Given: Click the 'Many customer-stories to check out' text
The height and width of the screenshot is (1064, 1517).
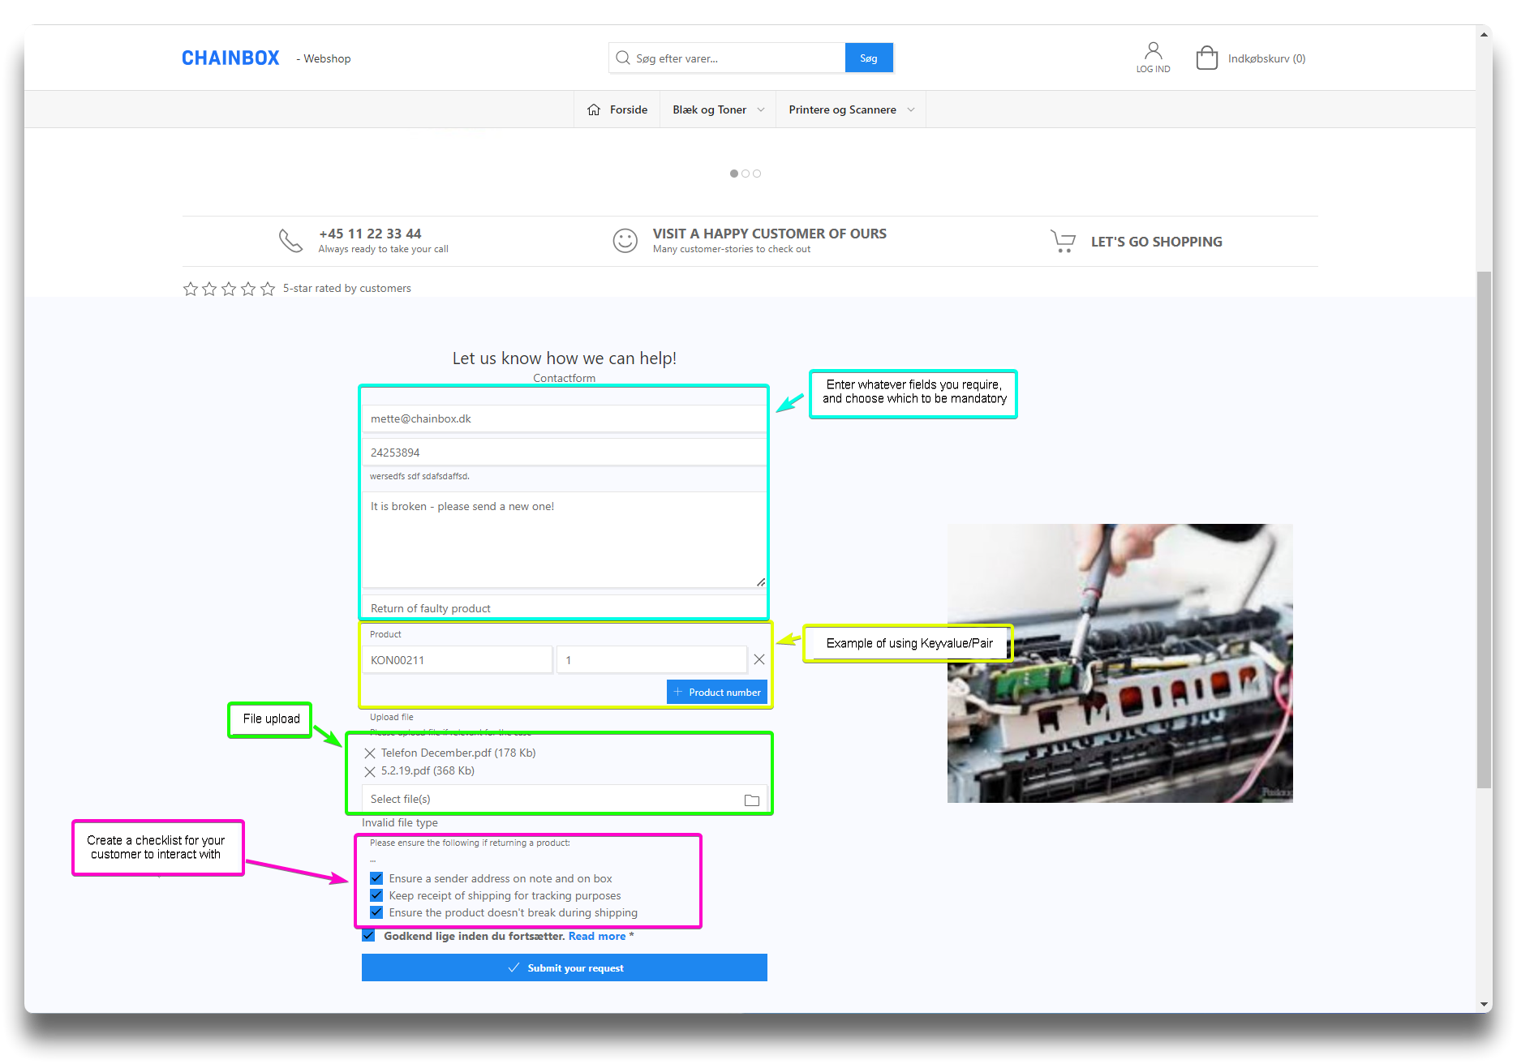Looking at the screenshot, I should point(732,249).
